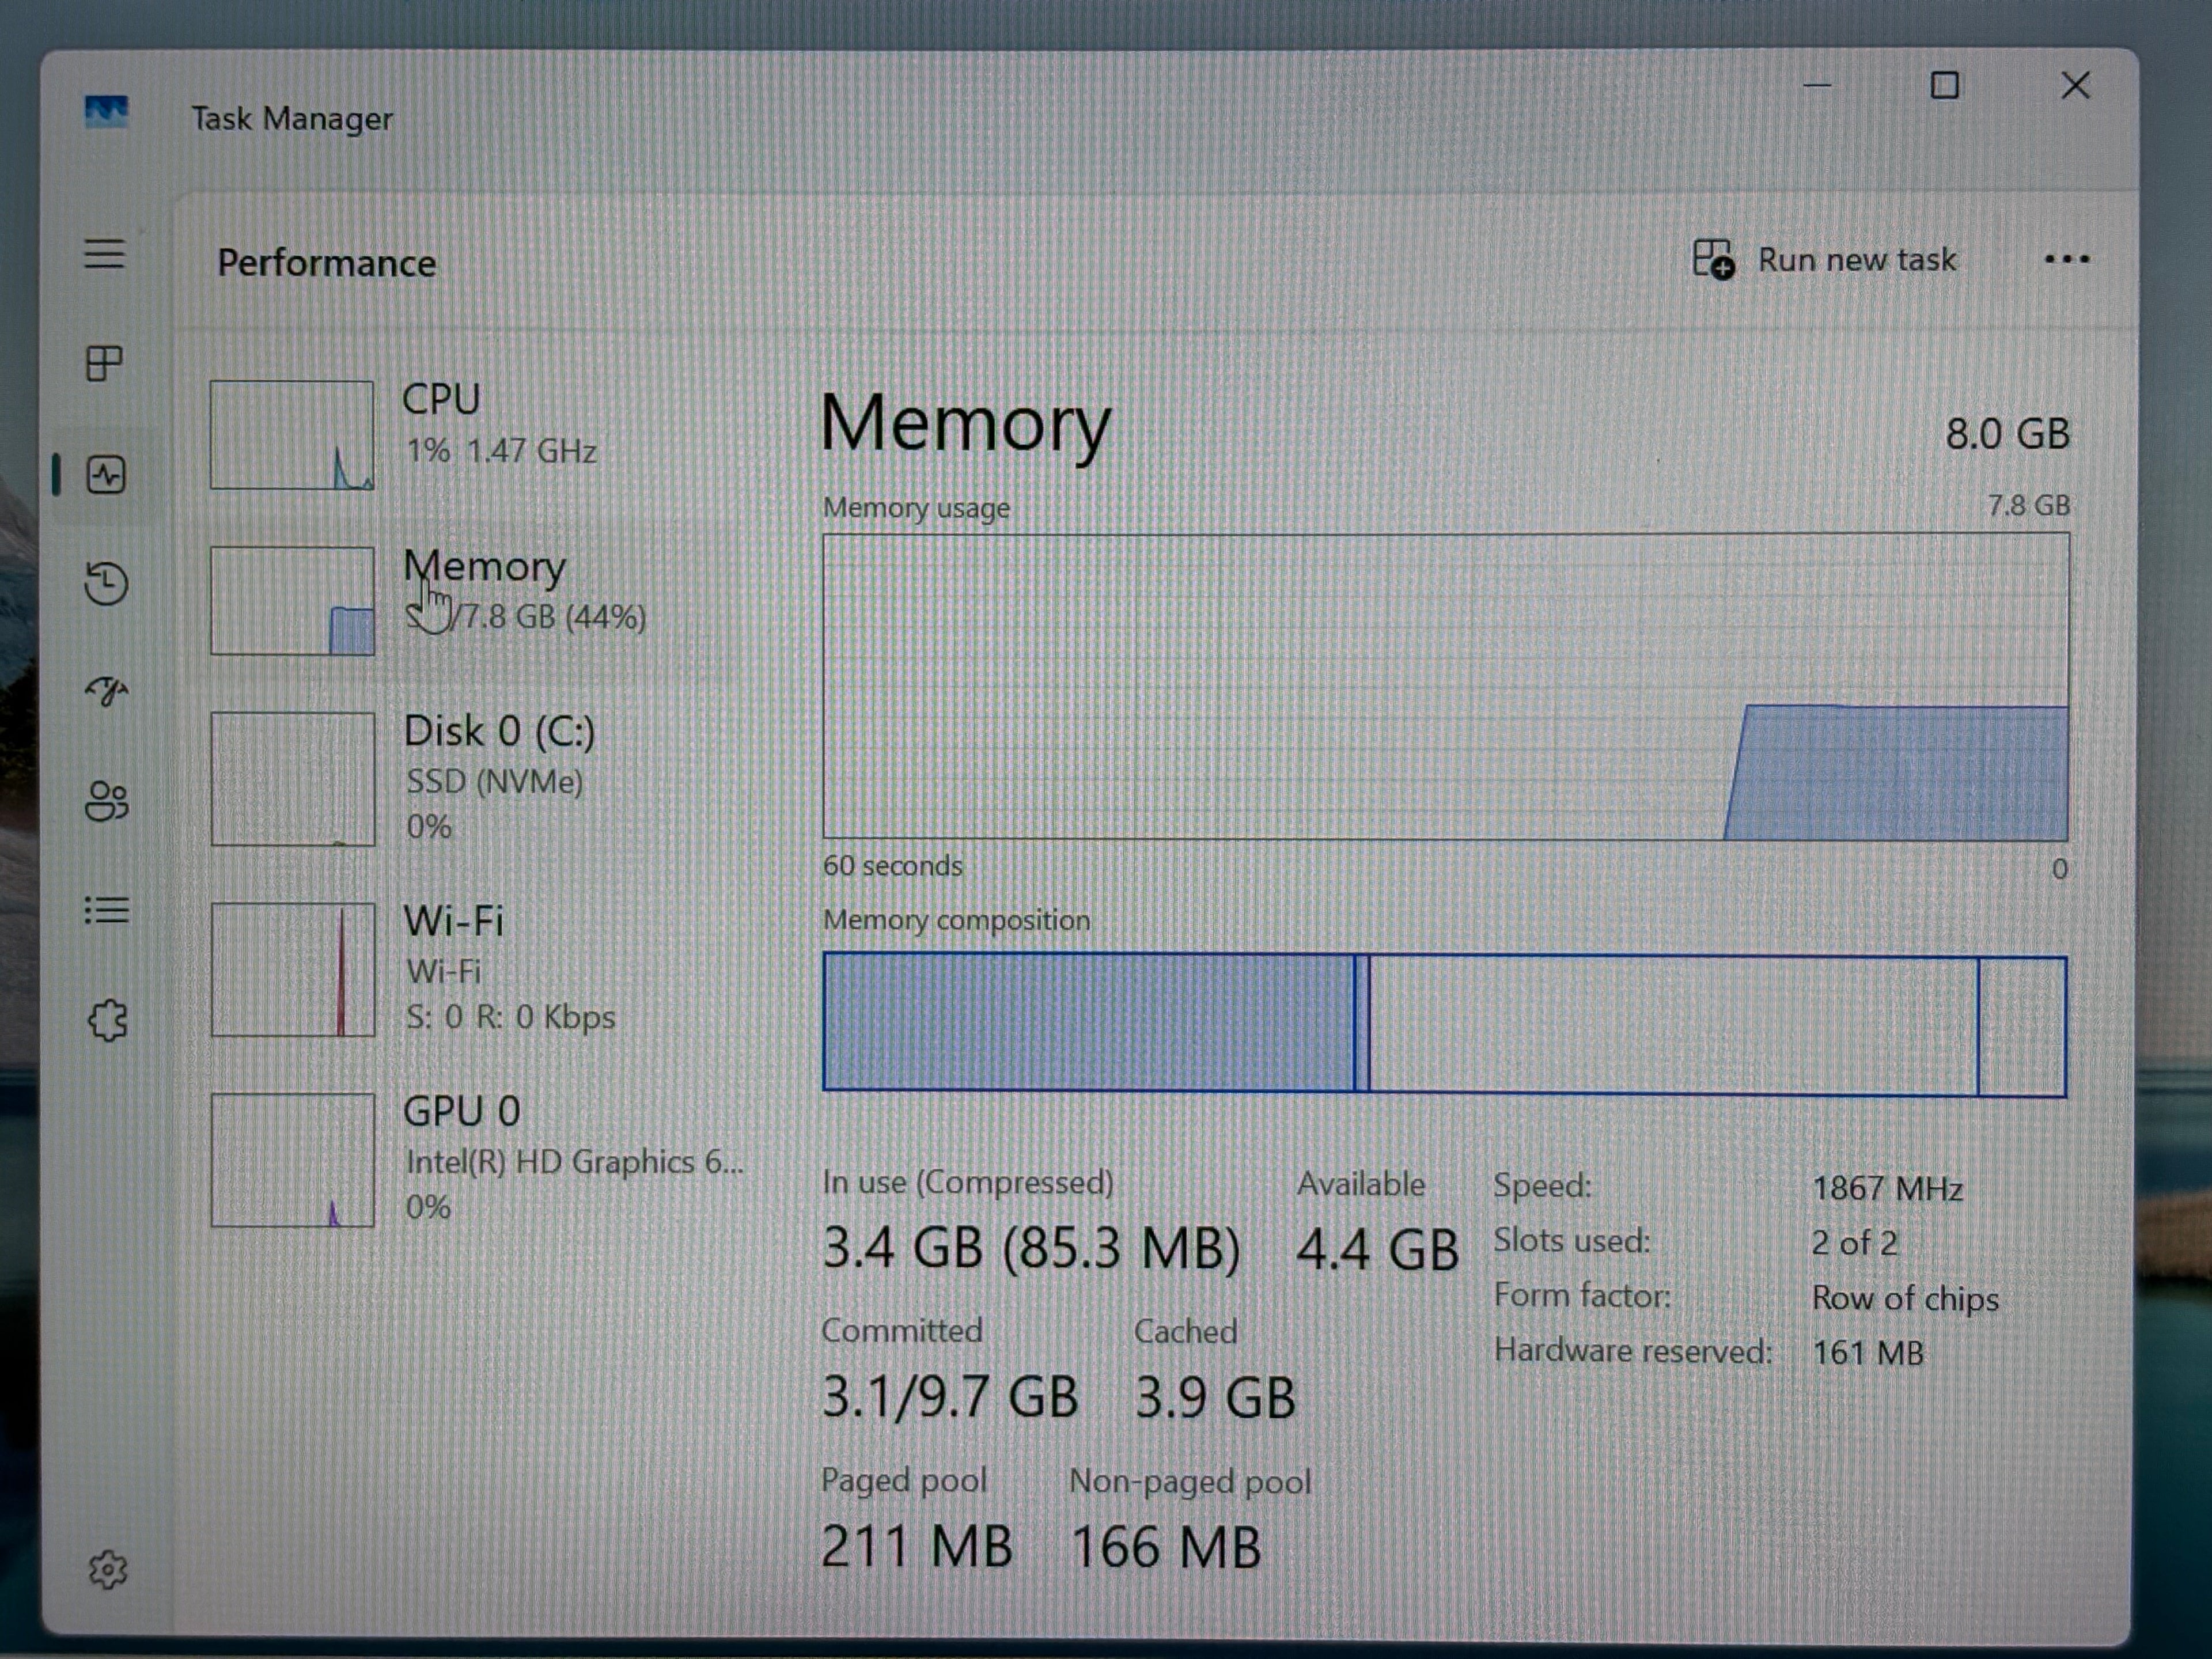Click the Task Manager app icon in title bar
Viewport: 2212px width, 1659px height.
click(x=106, y=112)
